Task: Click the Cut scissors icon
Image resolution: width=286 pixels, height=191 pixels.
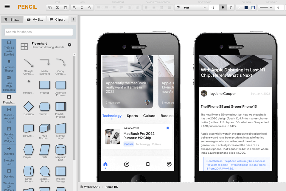Action: (x=57, y=7)
